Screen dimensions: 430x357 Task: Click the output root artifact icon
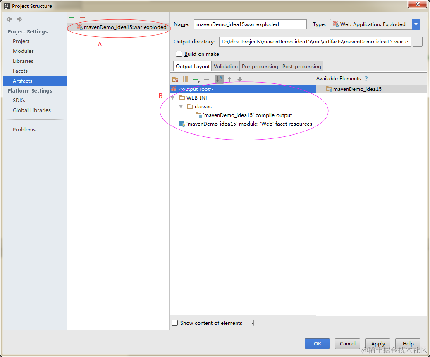tap(174, 89)
